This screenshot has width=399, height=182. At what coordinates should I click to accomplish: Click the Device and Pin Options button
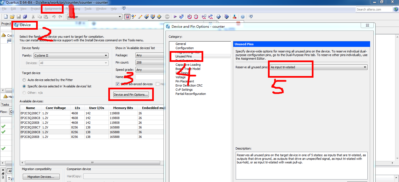pos(131,95)
